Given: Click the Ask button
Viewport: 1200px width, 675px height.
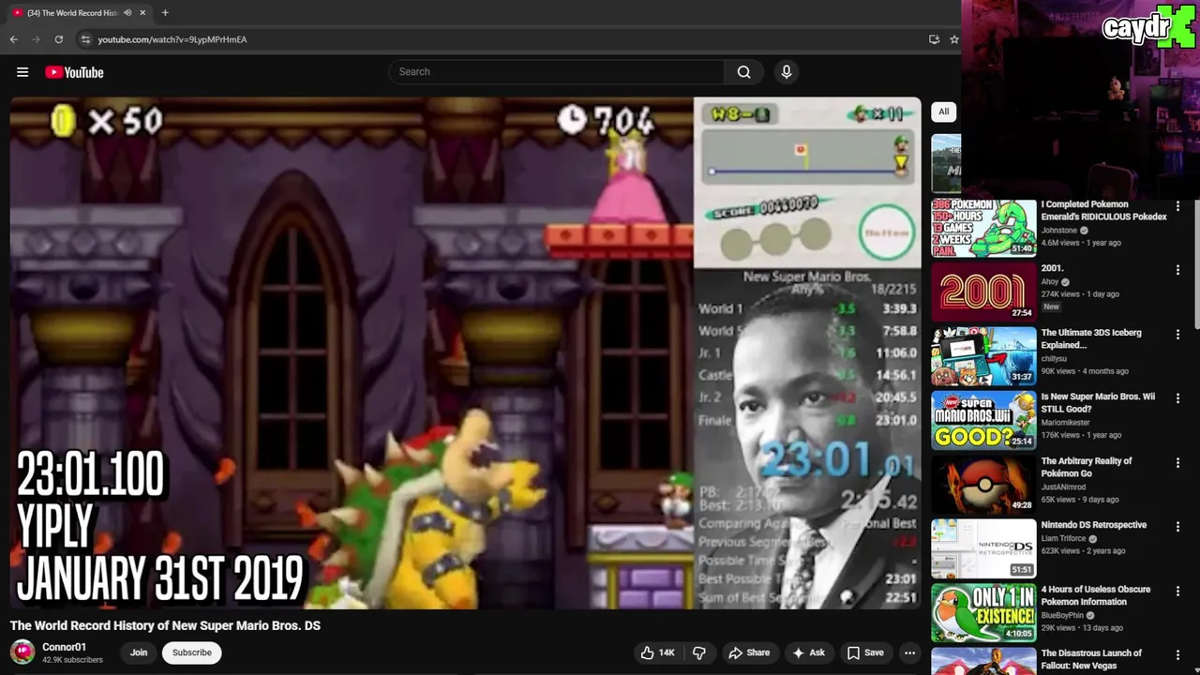Looking at the screenshot, I should pos(808,652).
